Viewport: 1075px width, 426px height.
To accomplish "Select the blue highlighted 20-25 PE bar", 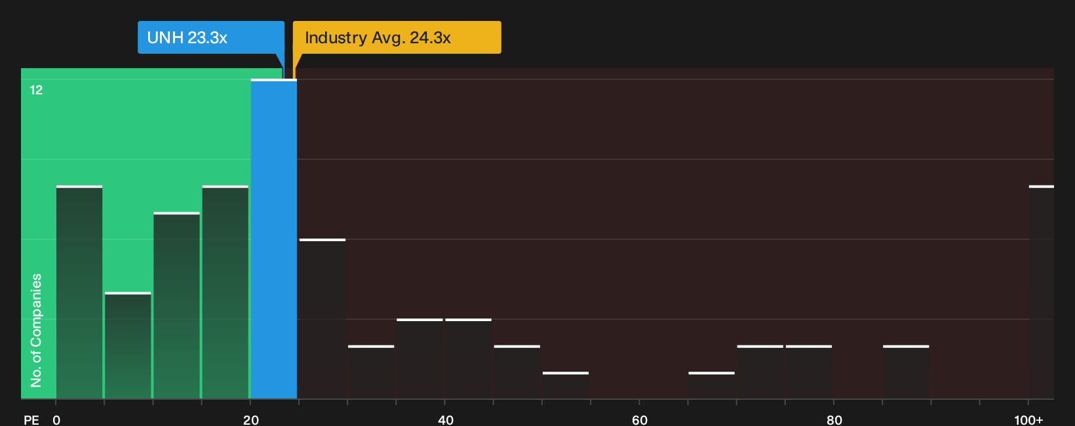I will click(274, 239).
